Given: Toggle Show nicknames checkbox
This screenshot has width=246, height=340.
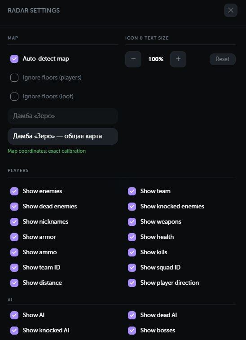Looking at the screenshot, I should click(14, 222).
